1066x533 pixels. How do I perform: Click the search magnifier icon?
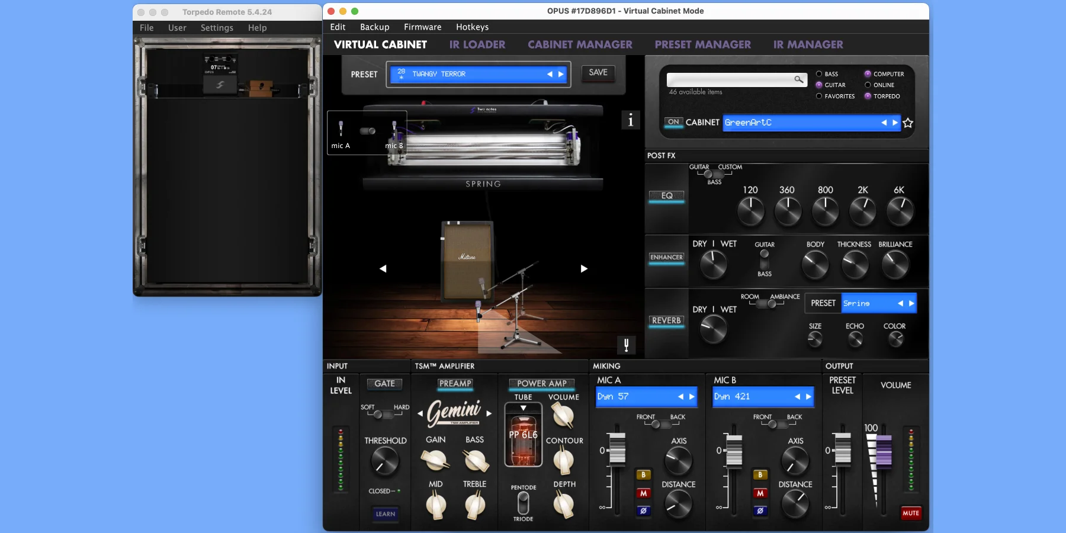(798, 79)
